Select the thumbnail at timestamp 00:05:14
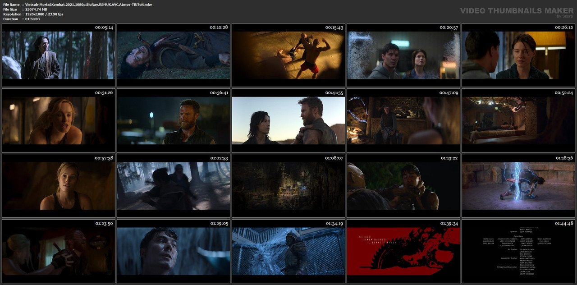577x285 pixels. point(59,55)
